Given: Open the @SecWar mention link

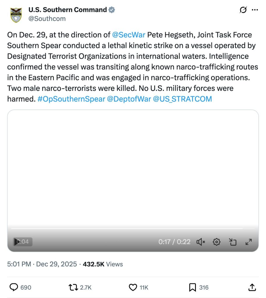Looking at the screenshot, I should (x=128, y=35).
